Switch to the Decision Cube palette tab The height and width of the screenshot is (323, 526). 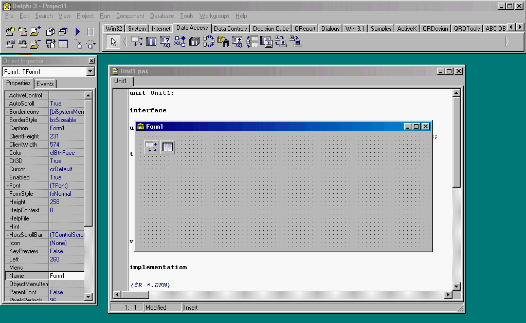coord(271,29)
